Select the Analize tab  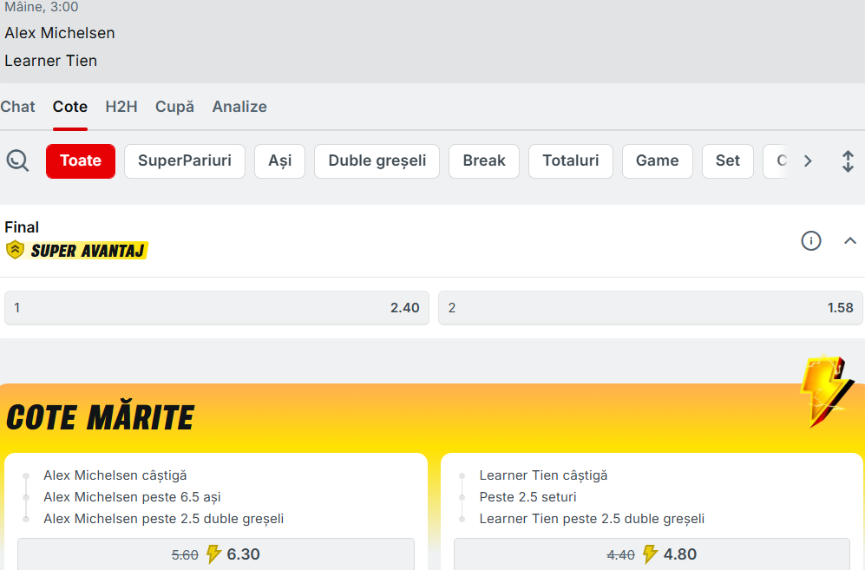coord(239,107)
